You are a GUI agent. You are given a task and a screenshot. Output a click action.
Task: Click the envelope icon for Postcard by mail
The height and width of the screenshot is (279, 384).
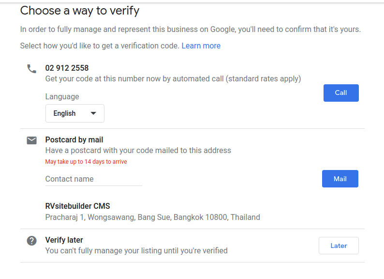pyautogui.click(x=31, y=140)
